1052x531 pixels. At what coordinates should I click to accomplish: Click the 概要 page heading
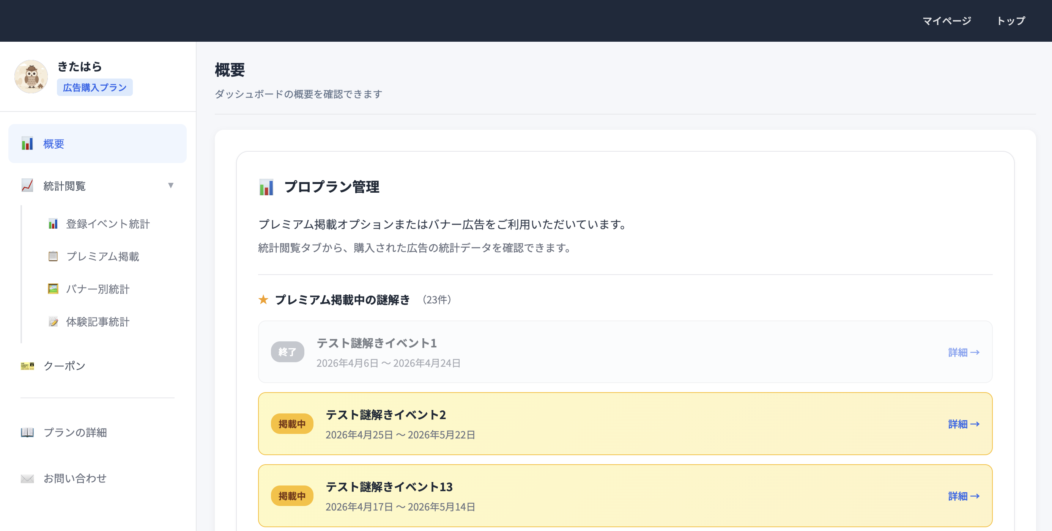(x=230, y=70)
